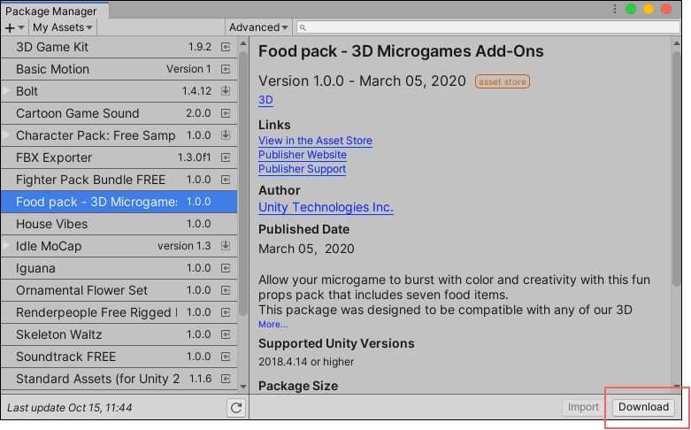Select the Bolt package row
The width and height of the screenshot is (691, 430).
tap(119, 91)
